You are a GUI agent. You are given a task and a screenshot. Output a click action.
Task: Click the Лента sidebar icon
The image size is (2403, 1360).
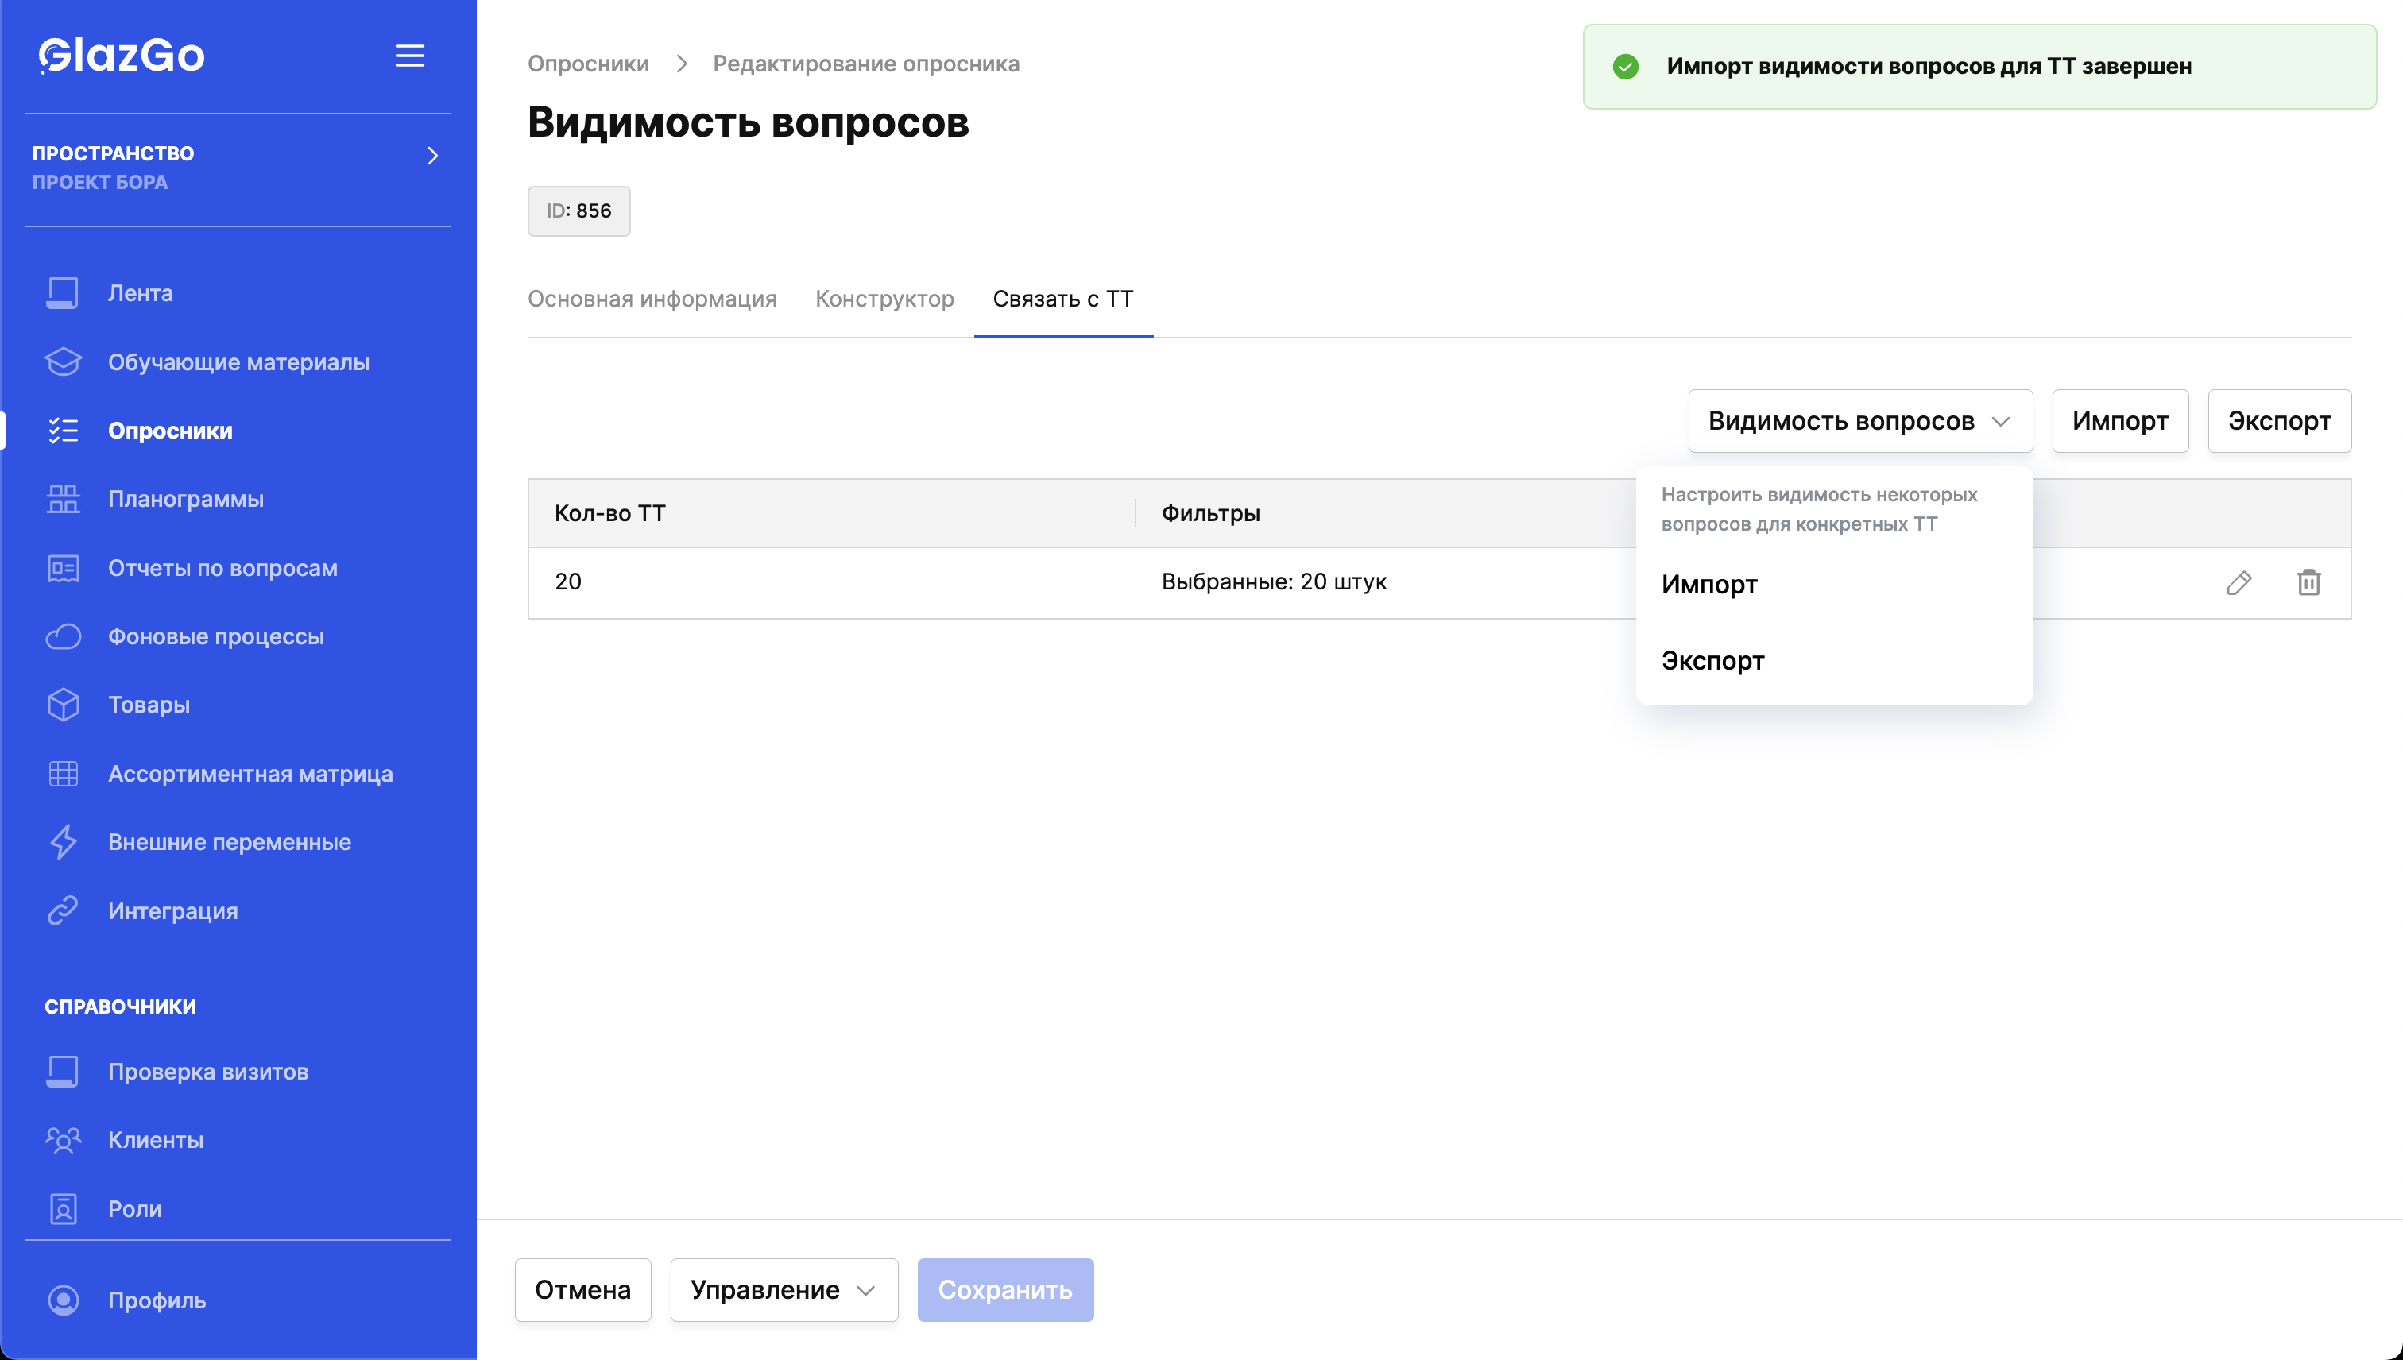(63, 293)
